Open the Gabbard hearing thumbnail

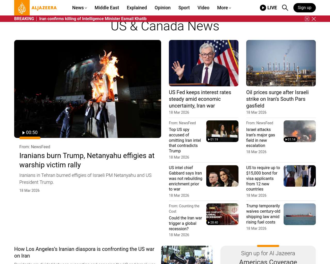pyautogui.click(x=222, y=176)
